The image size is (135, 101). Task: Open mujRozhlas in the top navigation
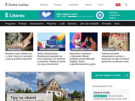click(x=73, y=5)
